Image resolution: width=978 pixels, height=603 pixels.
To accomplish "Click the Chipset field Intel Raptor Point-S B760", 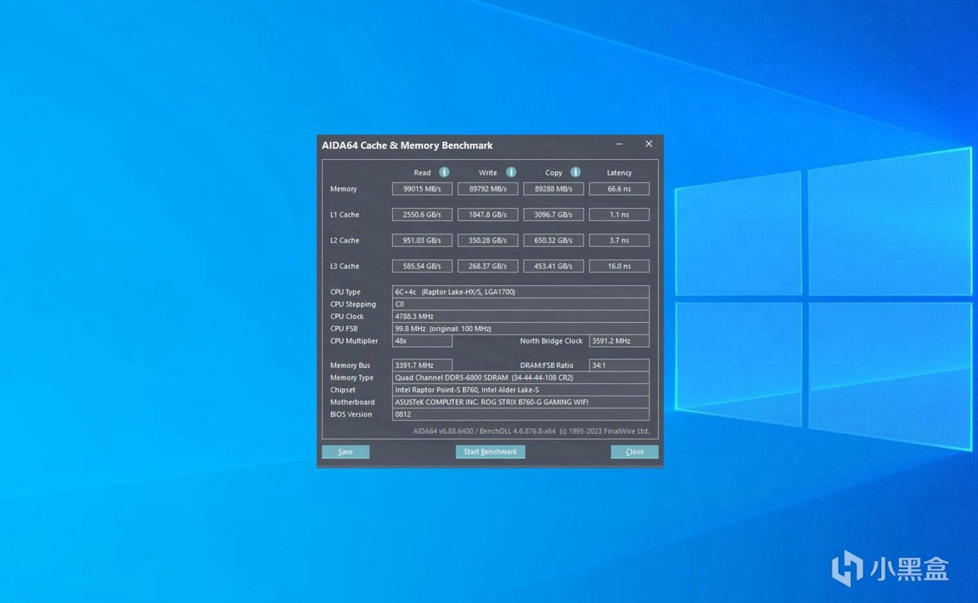I will pos(521,390).
